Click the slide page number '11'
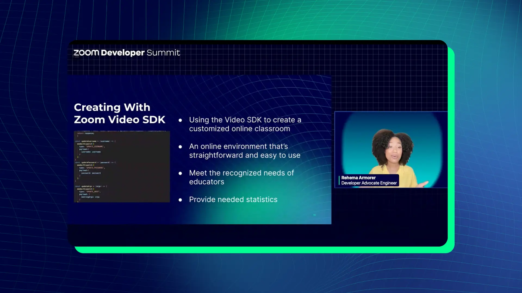This screenshot has height=293, width=522. pyautogui.click(x=314, y=214)
